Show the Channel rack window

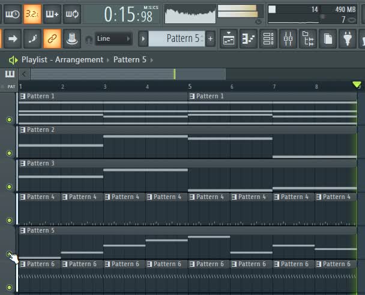pyautogui.click(x=268, y=39)
